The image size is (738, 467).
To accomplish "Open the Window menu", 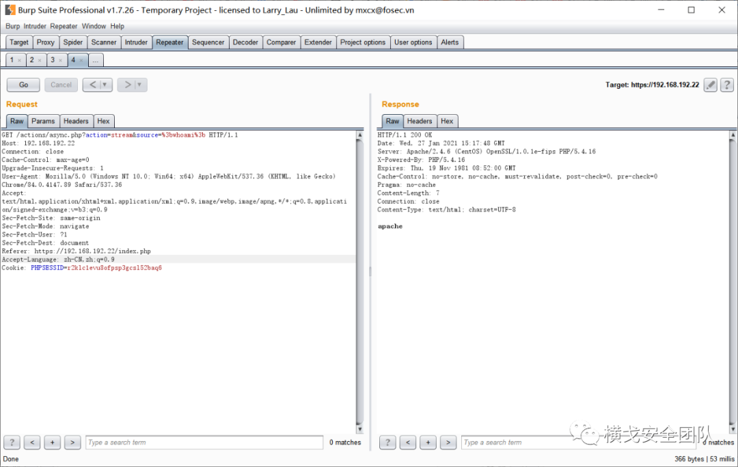I will (x=94, y=27).
